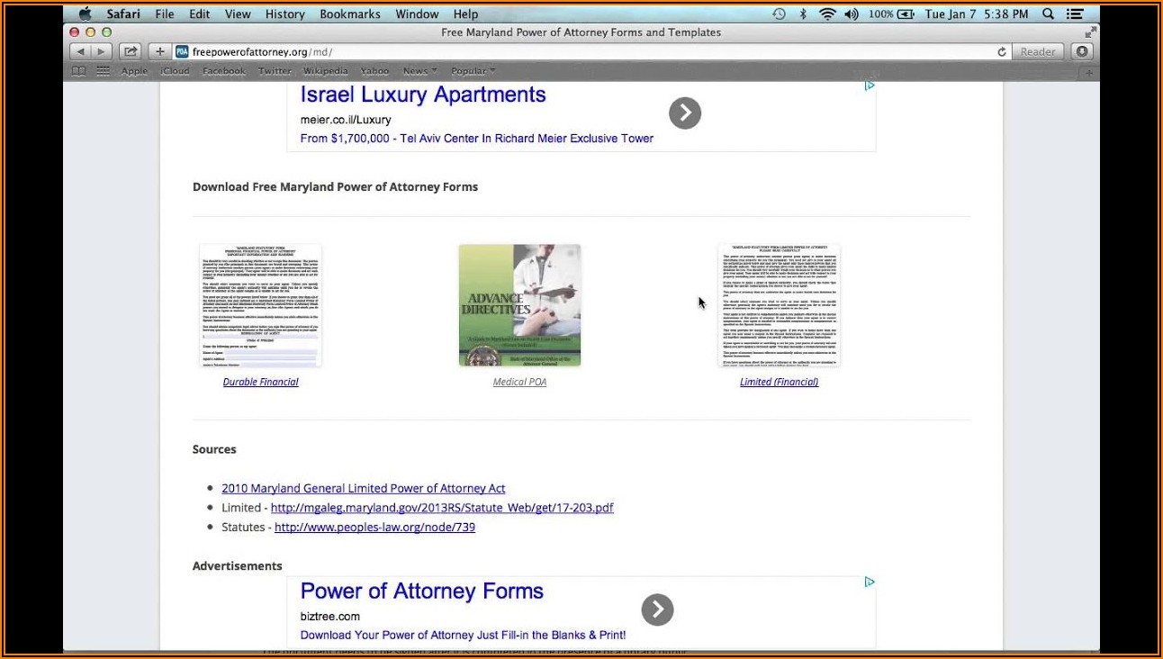Show the Reading List book icon
Image resolution: width=1163 pixels, height=659 pixels.
(x=79, y=71)
